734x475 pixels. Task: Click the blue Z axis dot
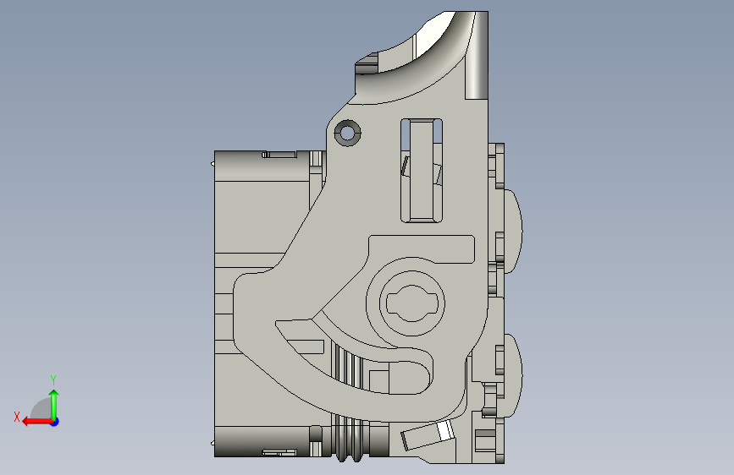click(55, 422)
